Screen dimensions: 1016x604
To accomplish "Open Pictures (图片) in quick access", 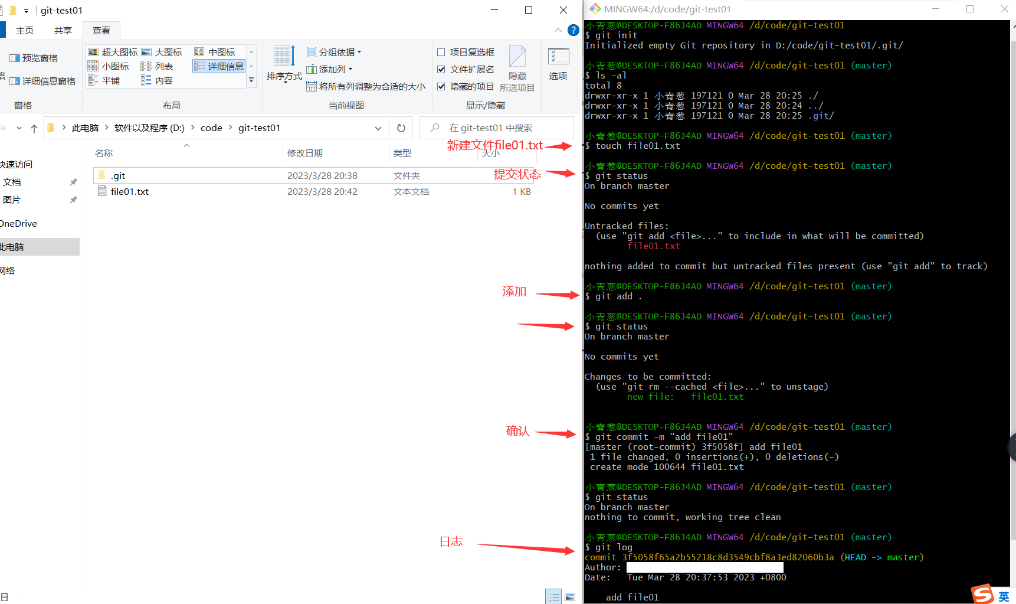I will 12,200.
